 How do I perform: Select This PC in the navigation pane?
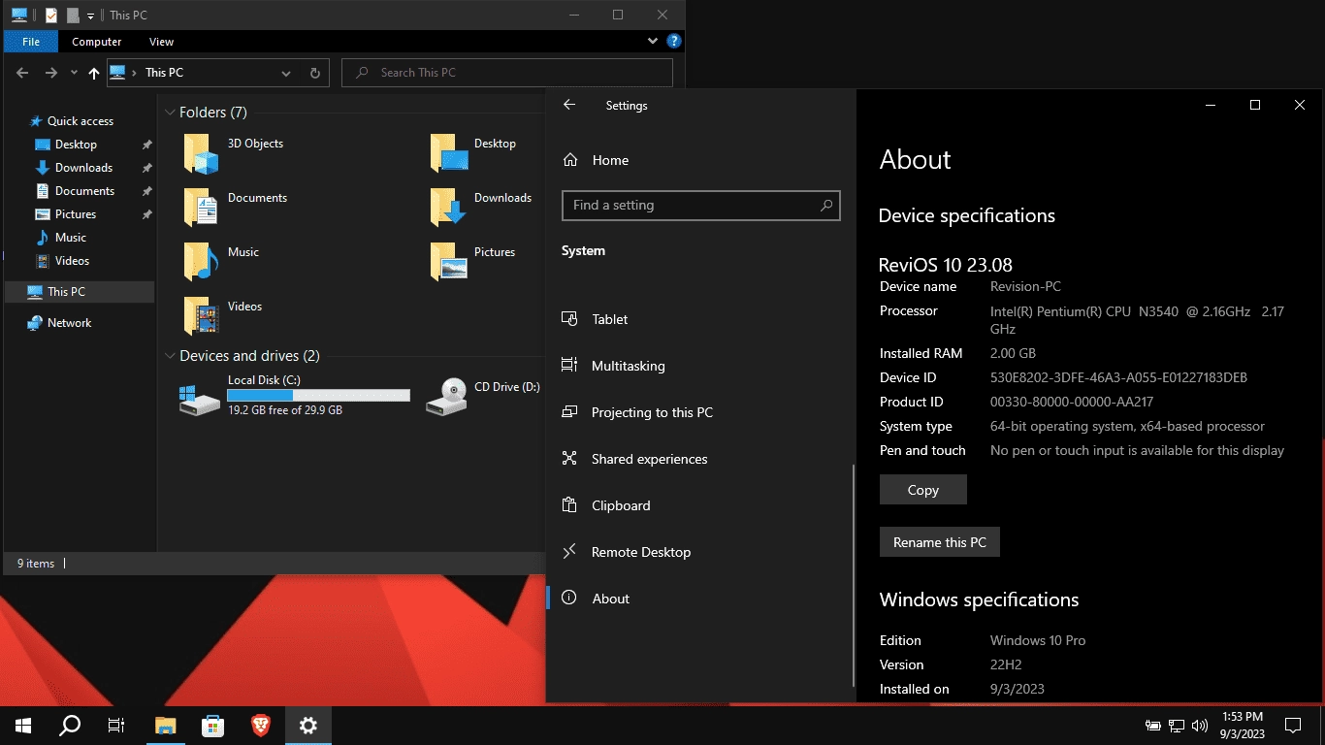(x=80, y=292)
